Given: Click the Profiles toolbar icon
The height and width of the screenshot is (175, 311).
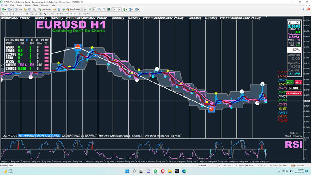Looking at the screenshot, I should [x=9, y=9].
